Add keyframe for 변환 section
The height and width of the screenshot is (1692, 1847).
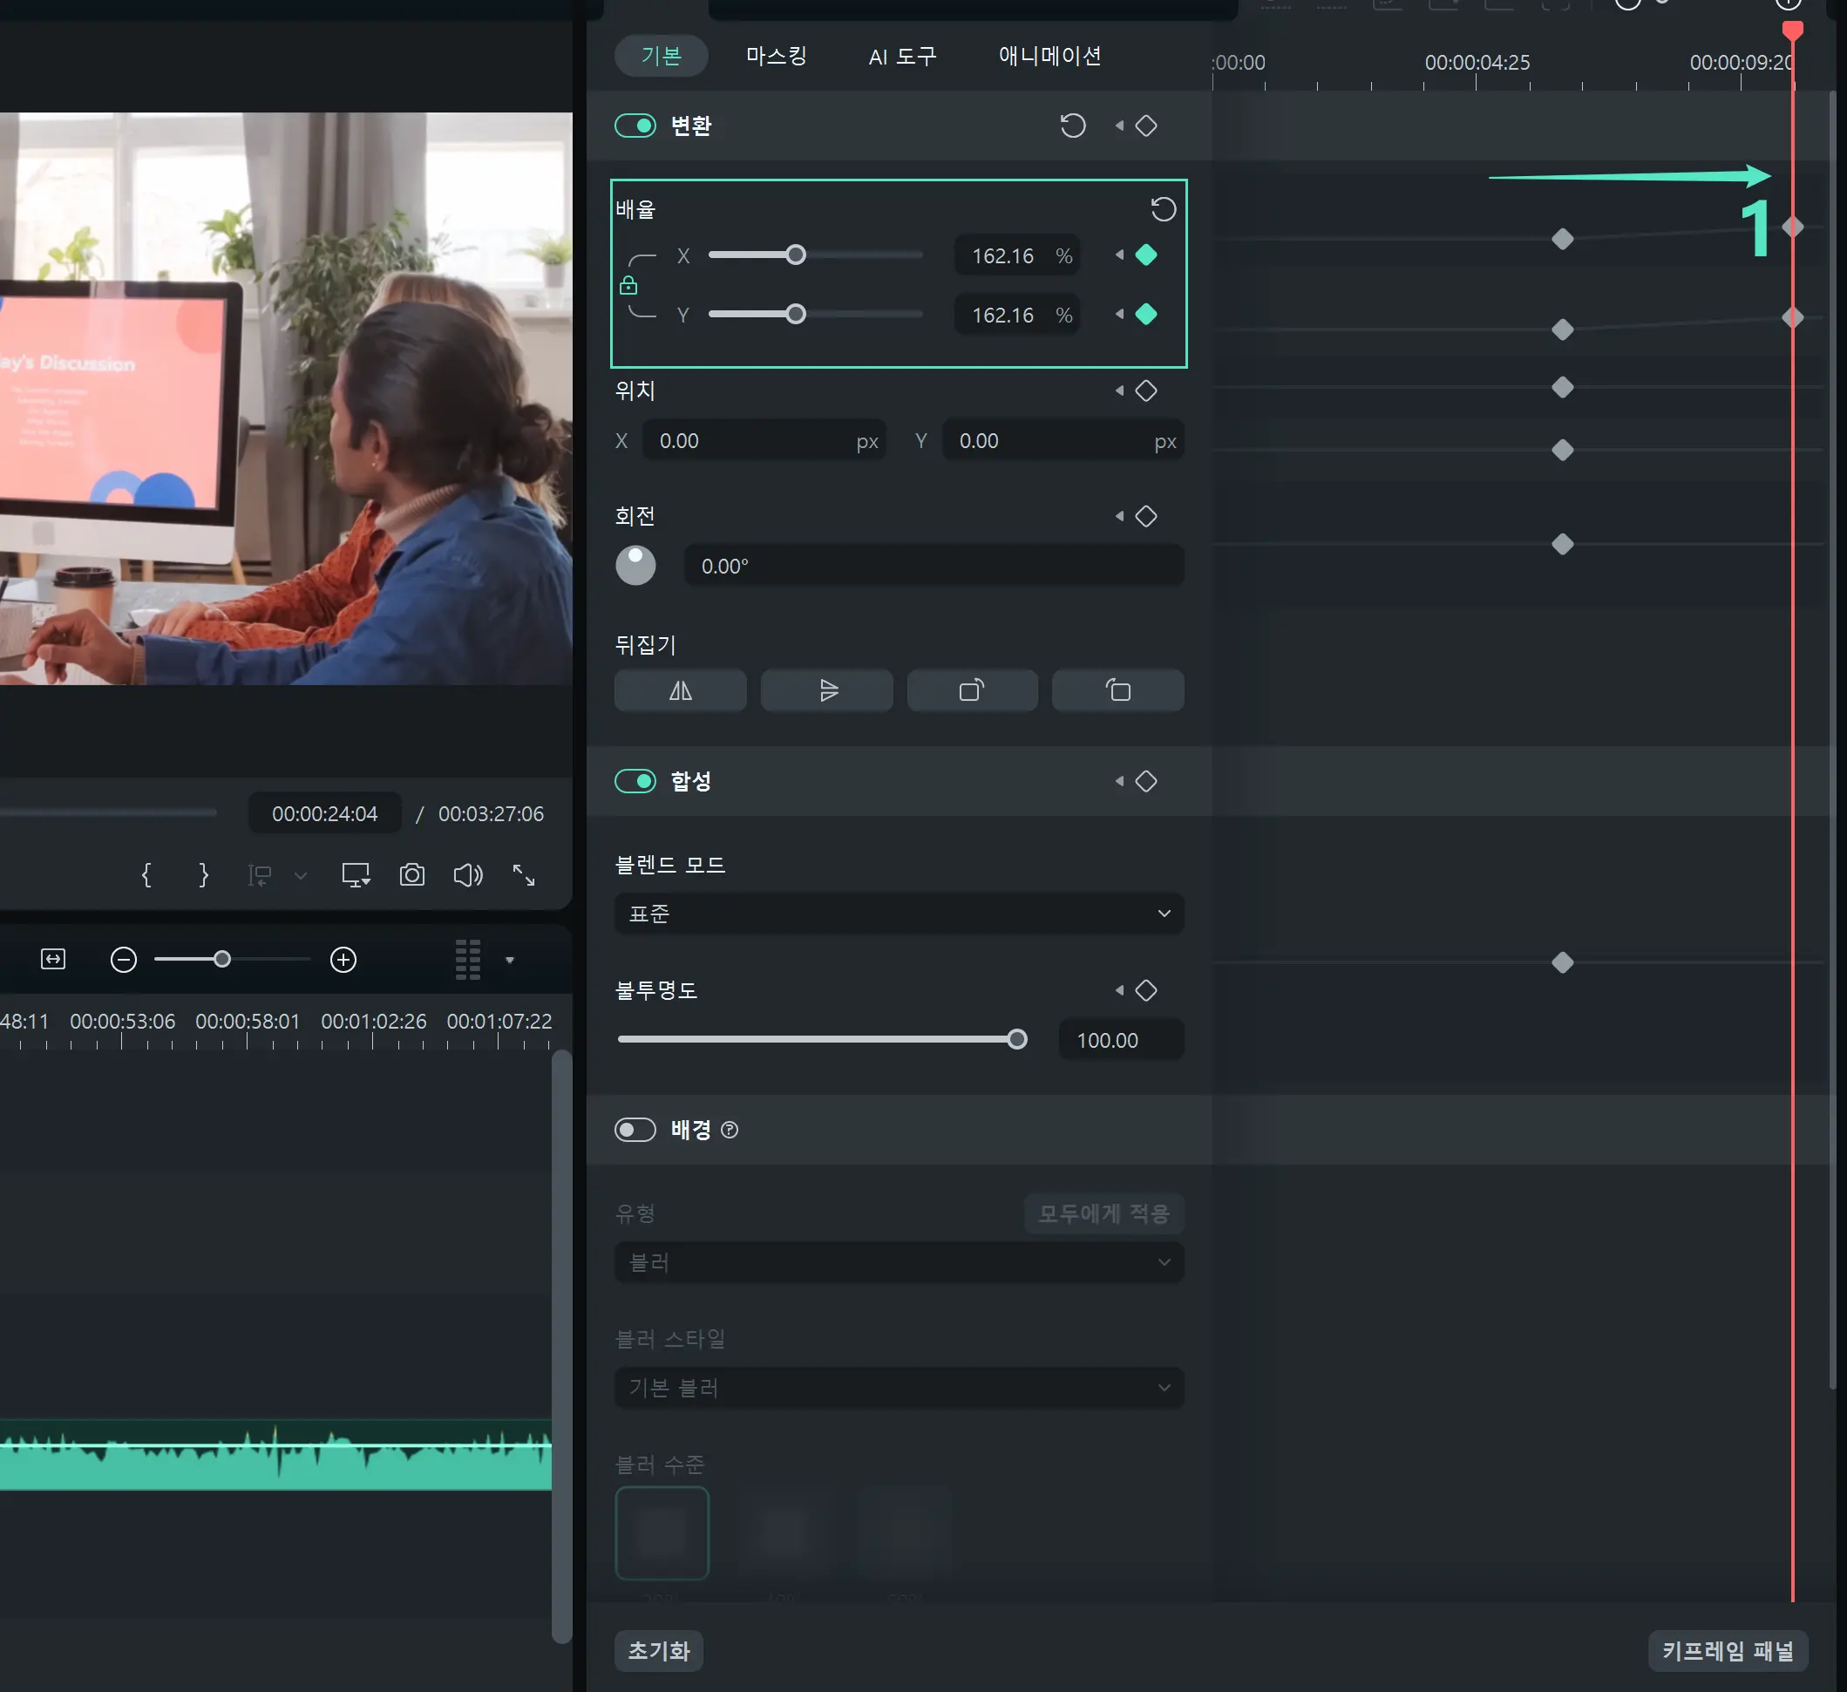pos(1146,126)
